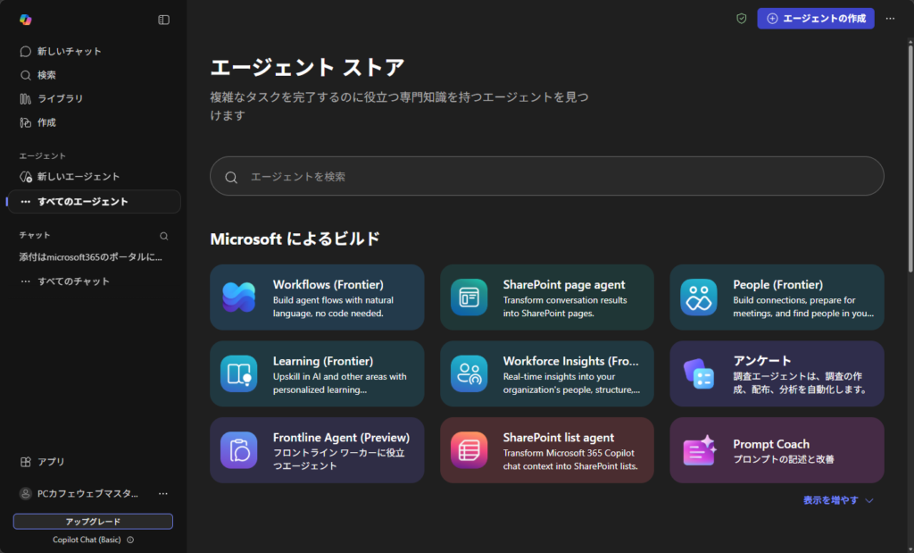Collapse the sidebar with panel toggle icon
The image size is (914, 553).
pos(163,20)
